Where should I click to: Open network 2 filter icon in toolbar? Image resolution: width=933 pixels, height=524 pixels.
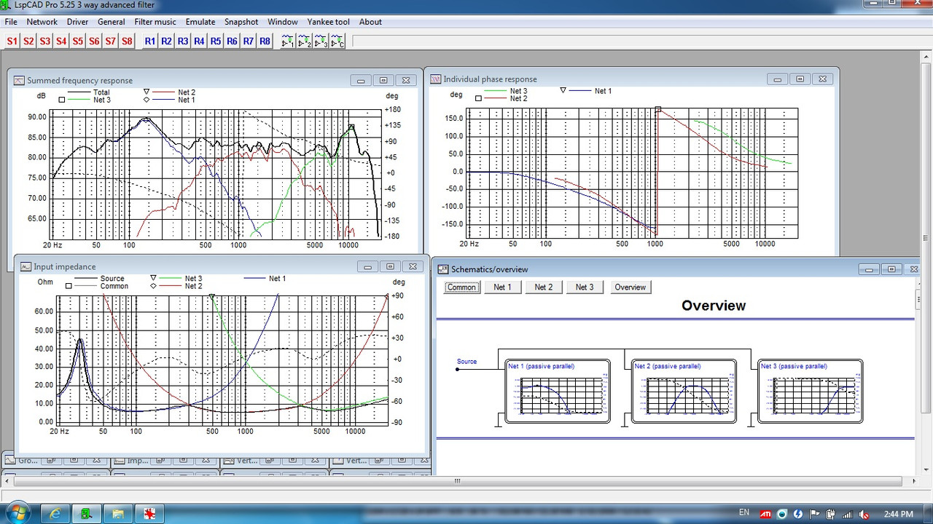pyautogui.click(x=304, y=41)
